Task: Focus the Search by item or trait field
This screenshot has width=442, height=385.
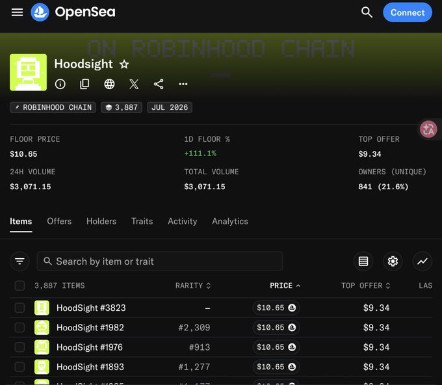Action: point(160,261)
